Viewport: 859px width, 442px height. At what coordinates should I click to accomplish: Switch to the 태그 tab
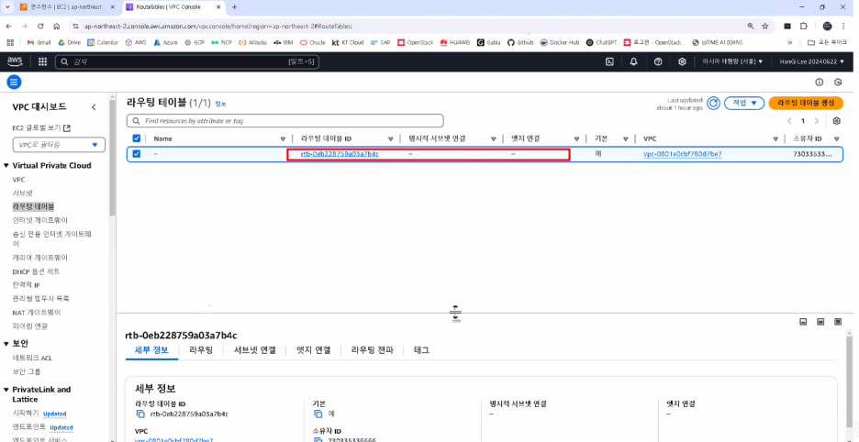coord(421,350)
